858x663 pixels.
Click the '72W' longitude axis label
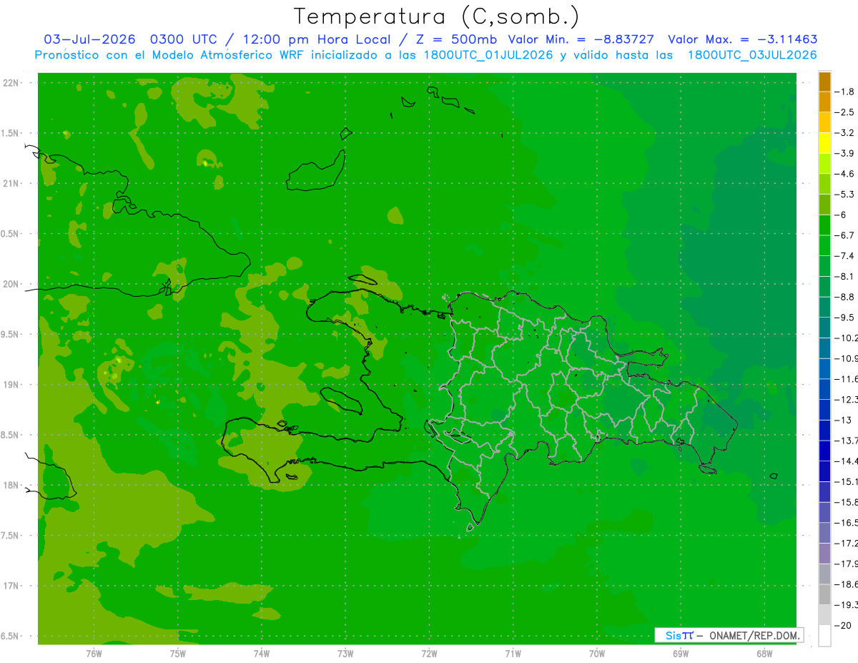pos(429,653)
